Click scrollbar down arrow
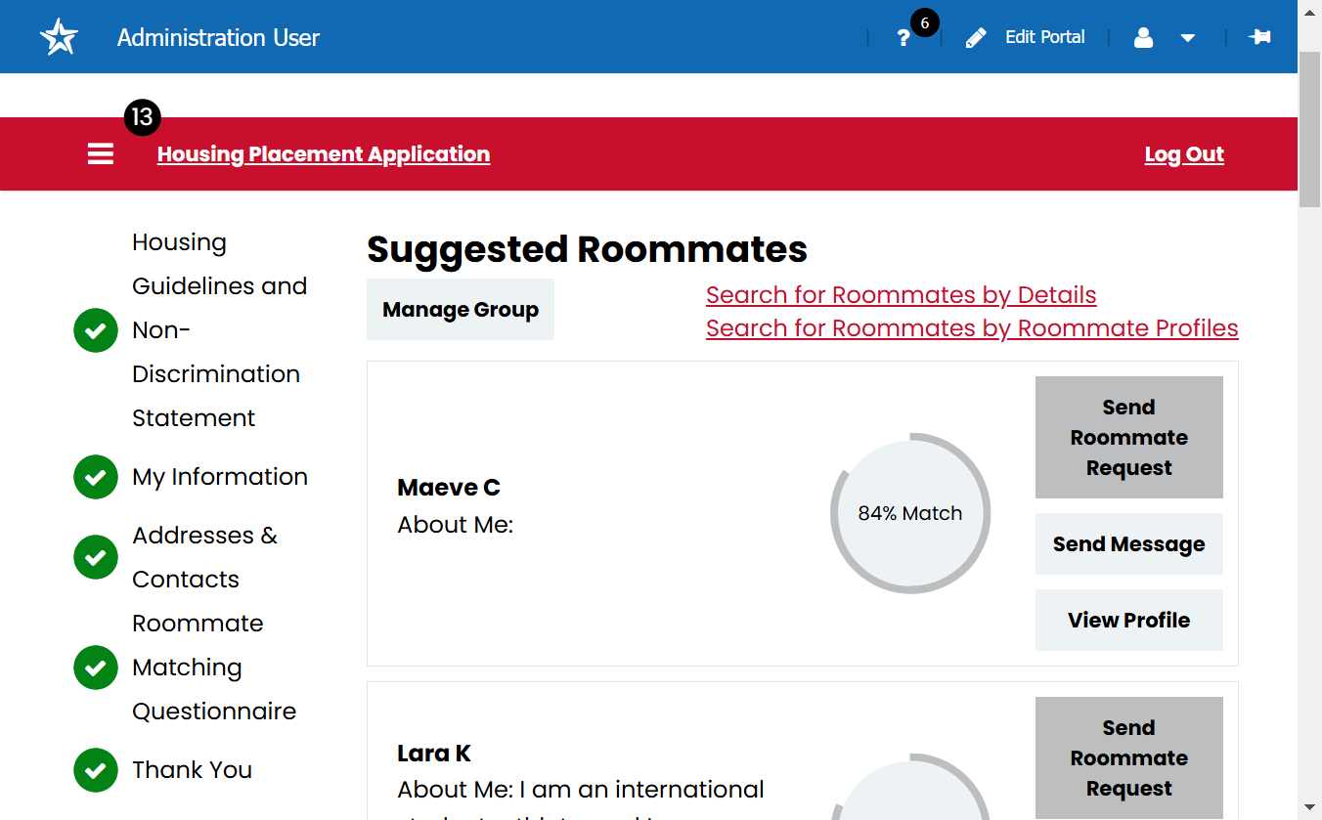The width and height of the screenshot is (1322, 820). point(1310,808)
